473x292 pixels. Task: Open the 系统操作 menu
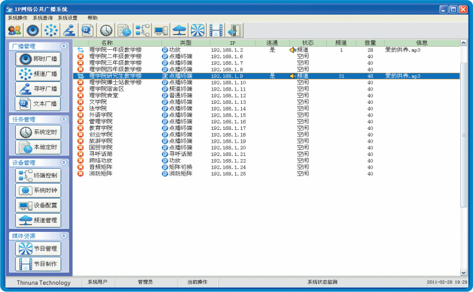click(x=17, y=18)
